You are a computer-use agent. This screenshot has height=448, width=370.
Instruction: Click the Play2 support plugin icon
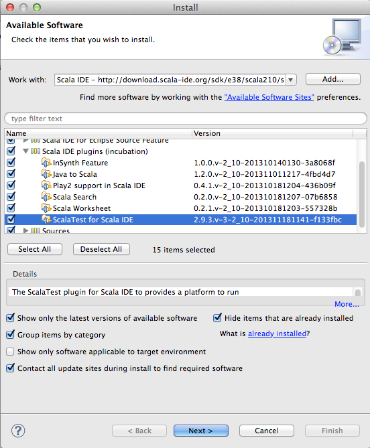pos(46,185)
